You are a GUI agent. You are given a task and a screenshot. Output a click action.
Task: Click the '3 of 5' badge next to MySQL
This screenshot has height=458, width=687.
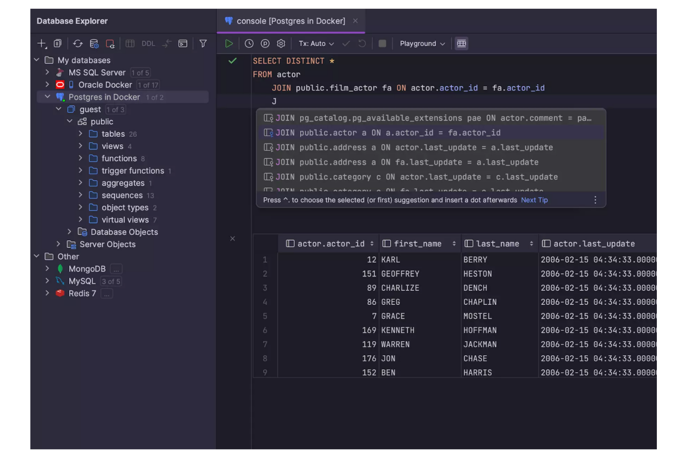[x=111, y=282]
